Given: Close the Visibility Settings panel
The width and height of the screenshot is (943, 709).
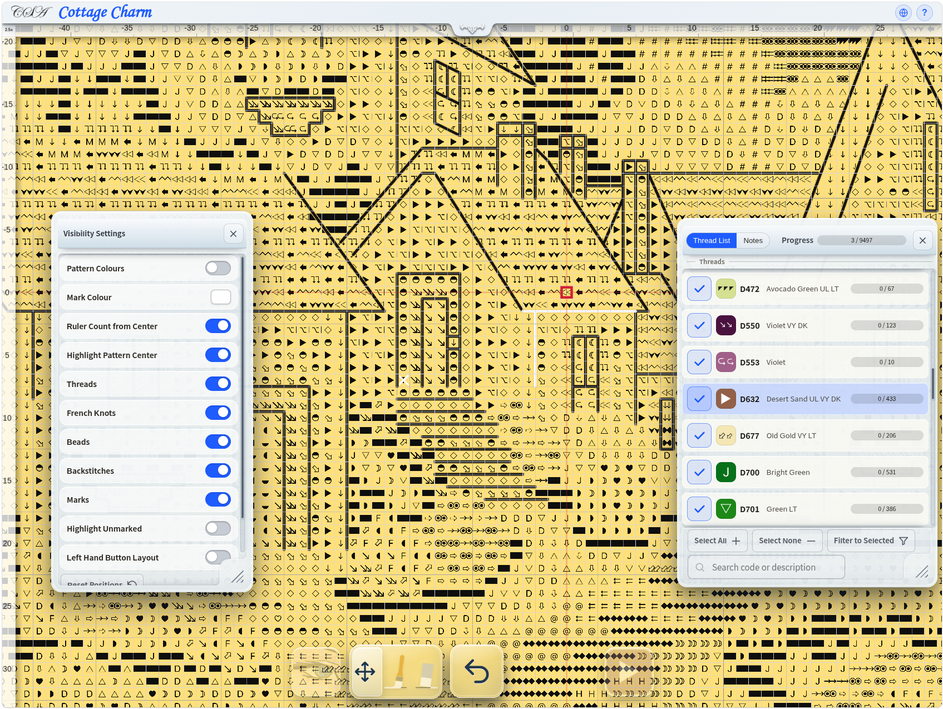Looking at the screenshot, I should [x=234, y=234].
